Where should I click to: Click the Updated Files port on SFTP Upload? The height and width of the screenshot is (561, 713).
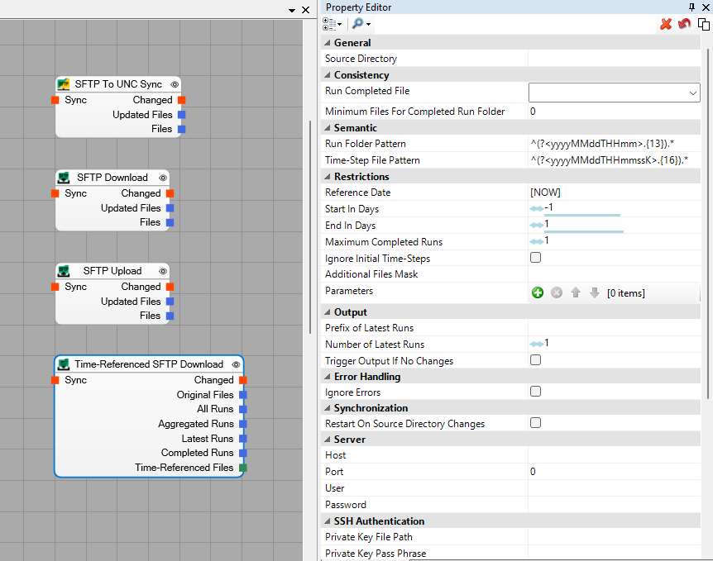pos(170,302)
